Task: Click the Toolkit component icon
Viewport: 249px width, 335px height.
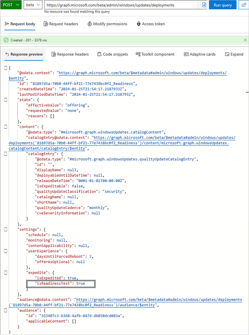Action: click(138, 54)
